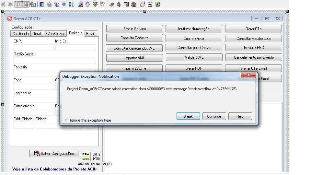Viewport: 311px width, 175px height.
Task: Select the DACTE RODO component icon
Action: click(x=97, y=157)
